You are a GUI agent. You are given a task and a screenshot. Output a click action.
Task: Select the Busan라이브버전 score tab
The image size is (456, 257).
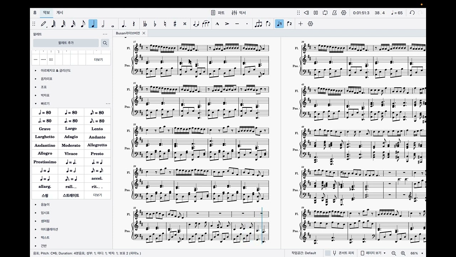click(128, 33)
